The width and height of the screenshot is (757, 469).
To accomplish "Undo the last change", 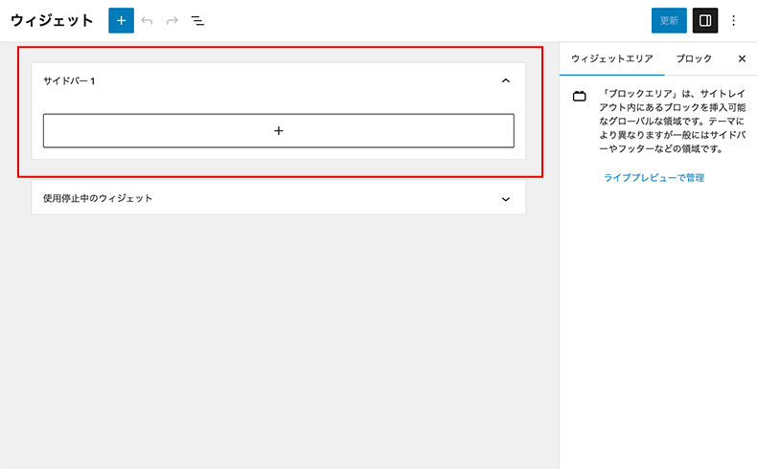I will pyautogui.click(x=147, y=21).
